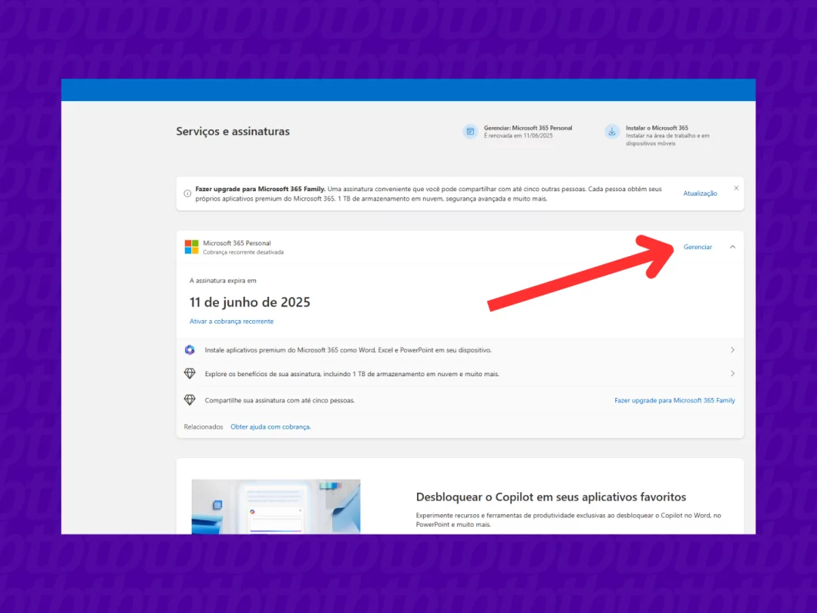Image resolution: width=817 pixels, height=613 pixels.
Task: Click the Gerenciar Microsoft 365 Personal calendar icon
Action: coord(470,131)
